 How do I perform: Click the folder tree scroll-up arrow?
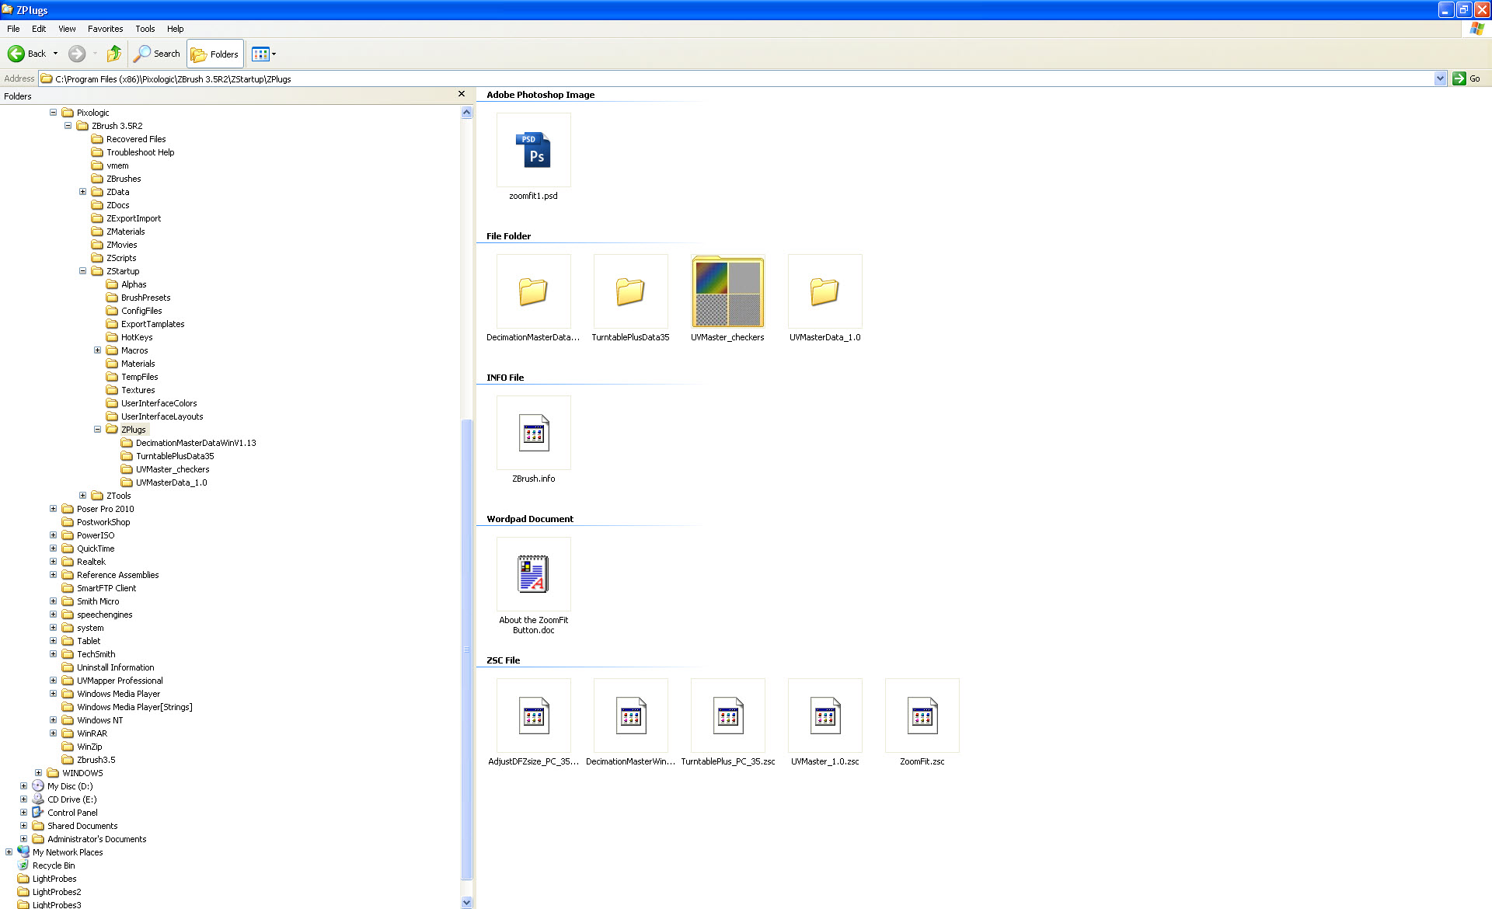(466, 112)
